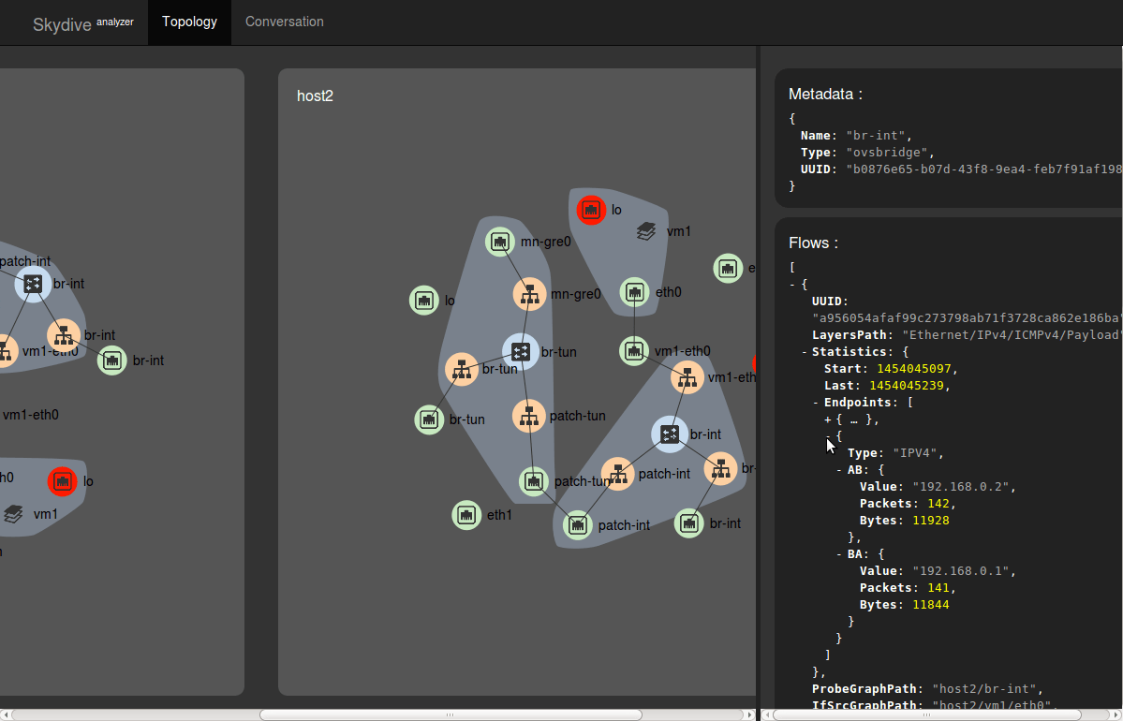This screenshot has width=1123, height=721.
Task: Click the orange br-int port in left host panel
Action: [x=64, y=335]
